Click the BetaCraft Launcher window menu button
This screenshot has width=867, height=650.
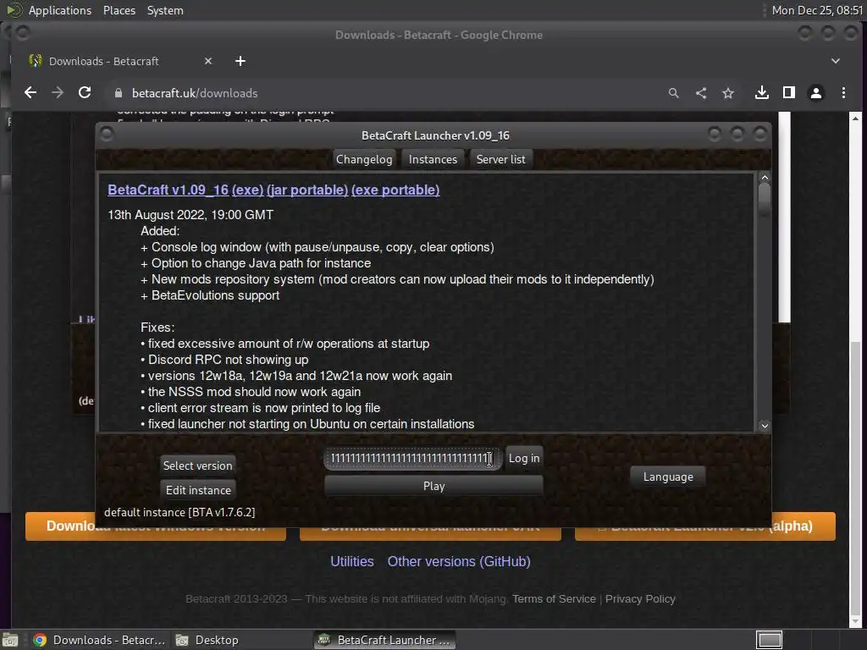[108, 134]
